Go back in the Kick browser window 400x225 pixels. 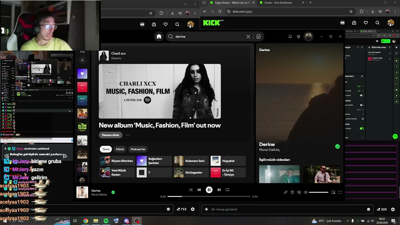205,12
